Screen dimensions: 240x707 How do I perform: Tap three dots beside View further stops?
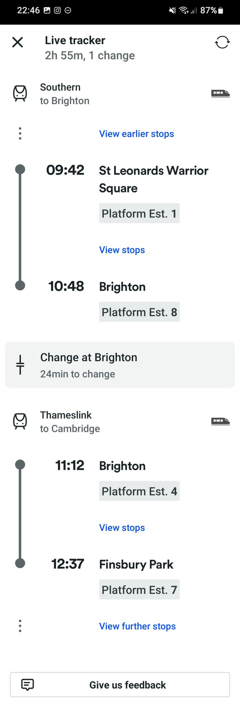[20, 626]
